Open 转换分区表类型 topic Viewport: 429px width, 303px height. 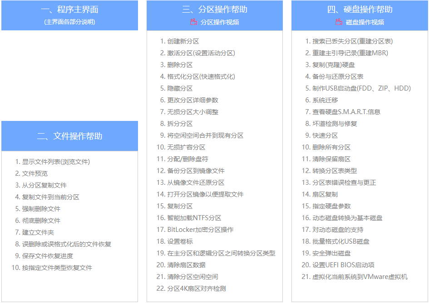coord(335,171)
